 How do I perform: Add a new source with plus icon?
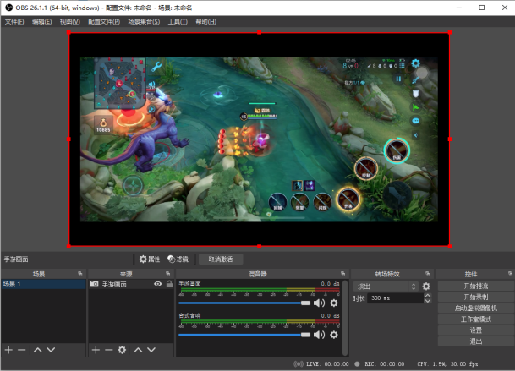click(x=96, y=350)
